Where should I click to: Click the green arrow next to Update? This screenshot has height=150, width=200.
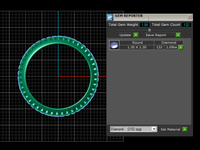(136, 35)
